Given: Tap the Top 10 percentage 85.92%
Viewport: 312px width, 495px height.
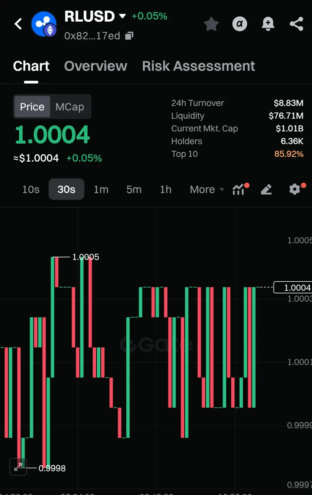Looking at the screenshot, I should 289,154.
